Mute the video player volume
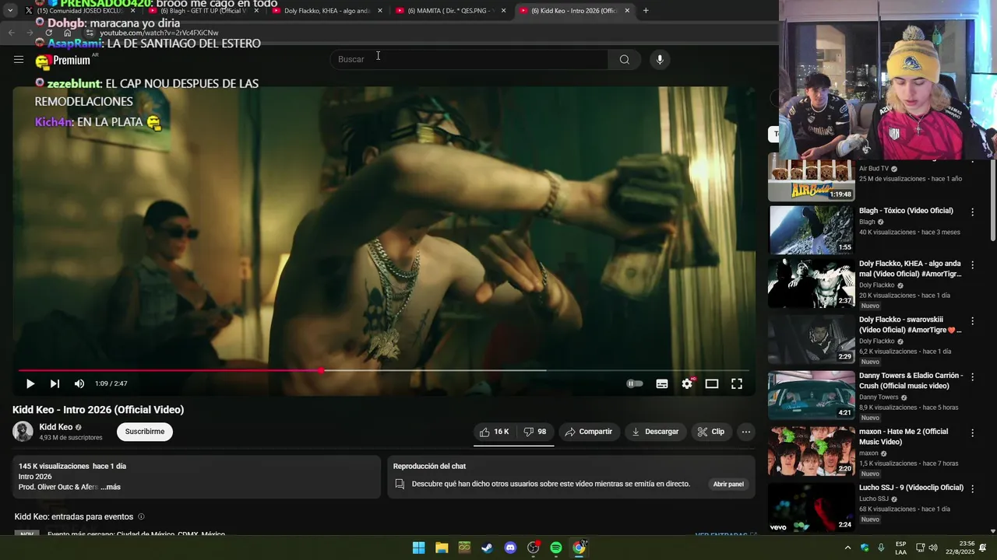Viewport: 997px width, 560px height. coord(79,383)
